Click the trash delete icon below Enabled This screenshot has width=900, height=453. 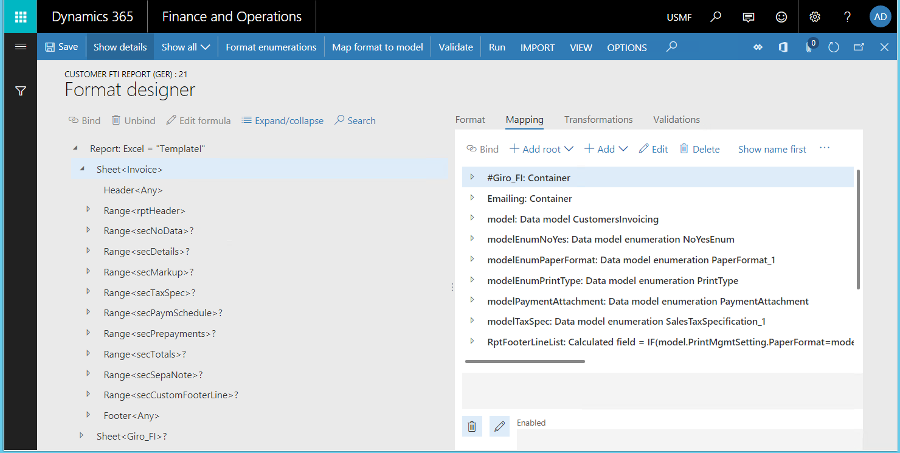point(472,426)
